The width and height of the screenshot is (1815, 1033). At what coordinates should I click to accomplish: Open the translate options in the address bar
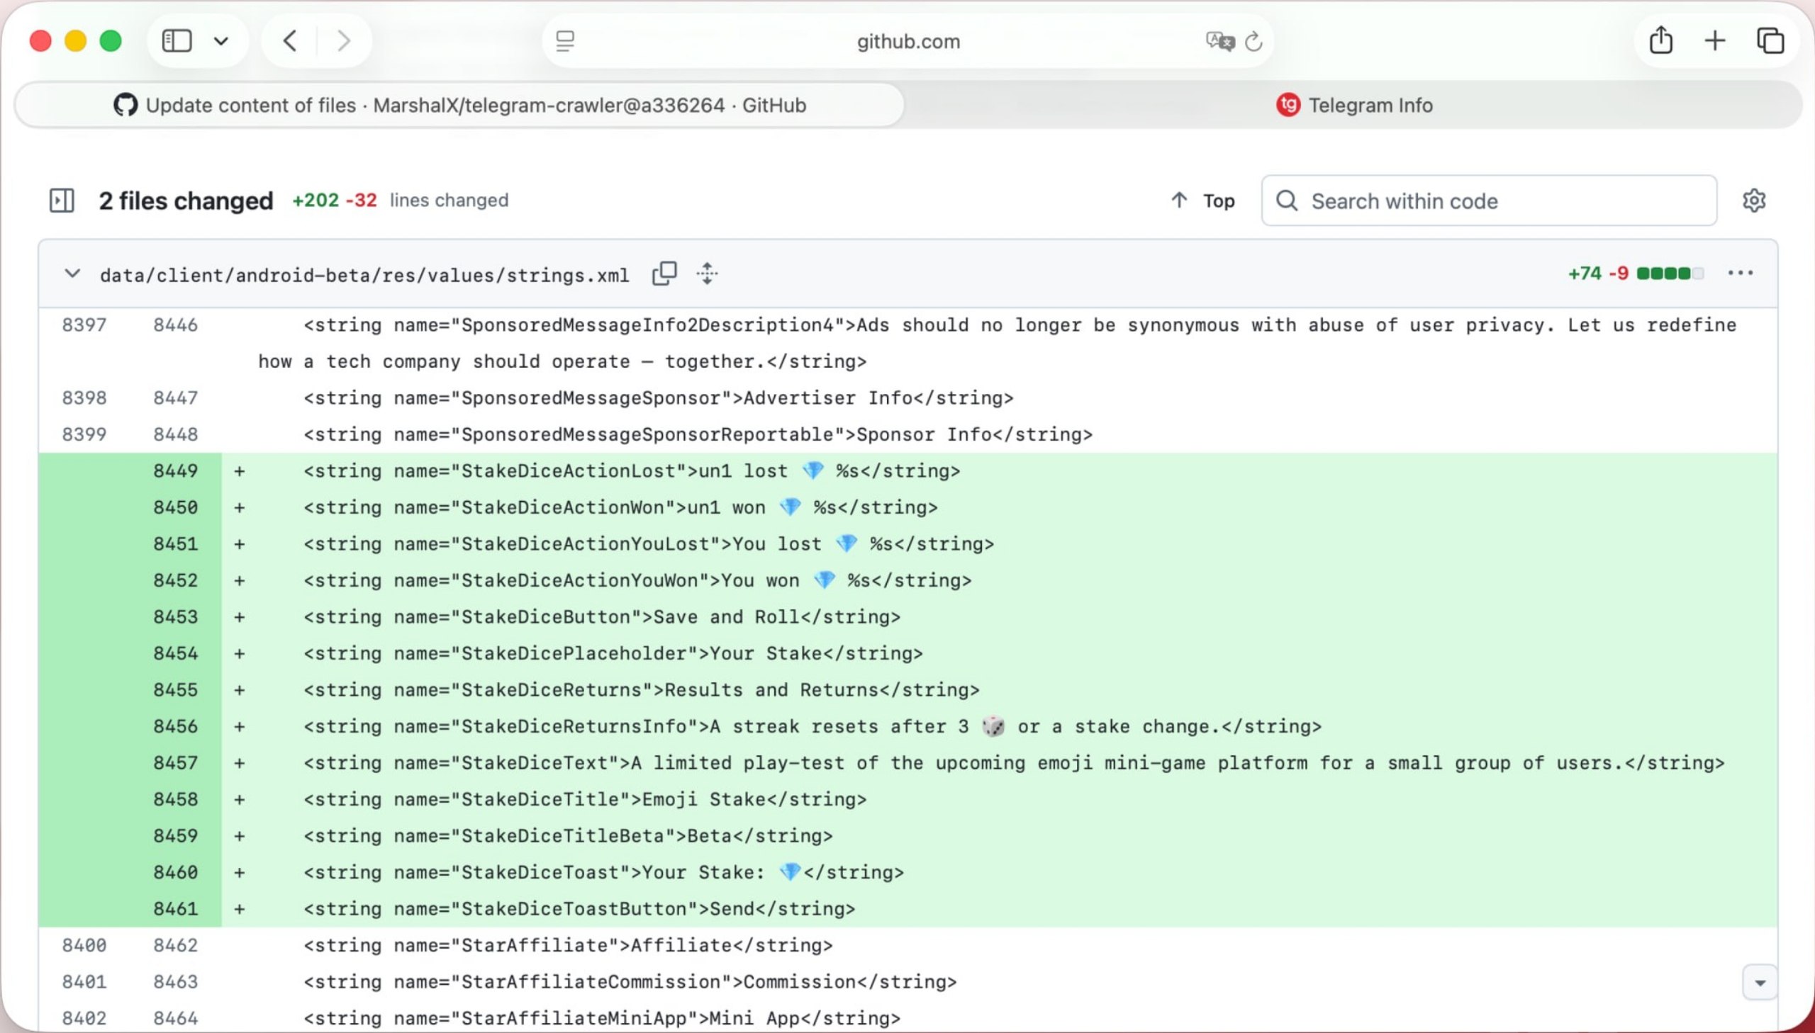[1220, 41]
